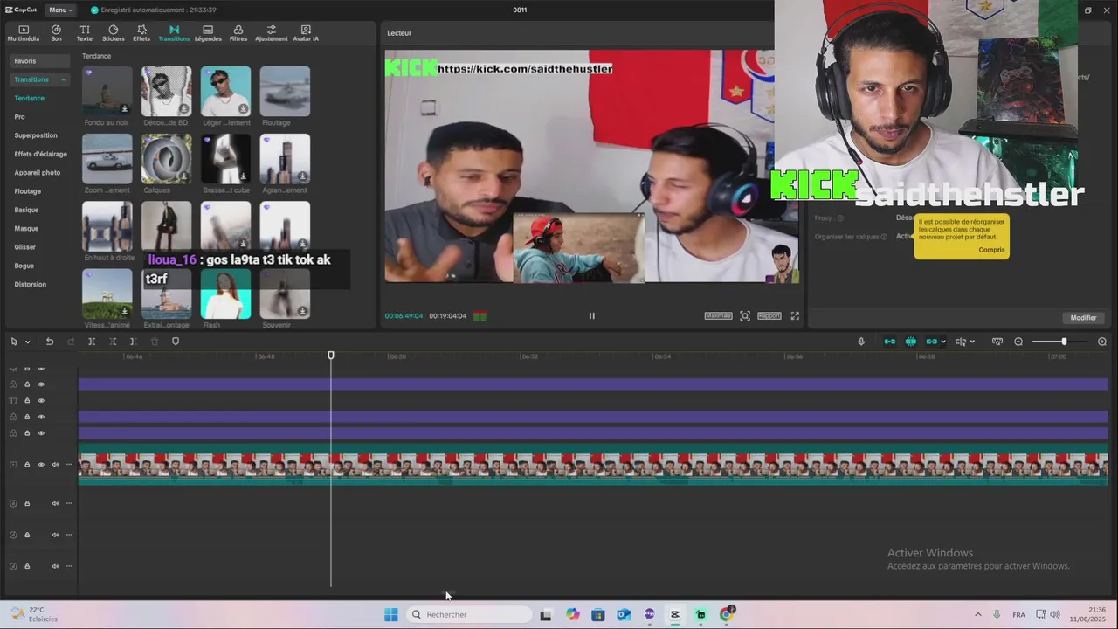Click the Rapport aspect ratio button

pyautogui.click(x=769, y=316)
